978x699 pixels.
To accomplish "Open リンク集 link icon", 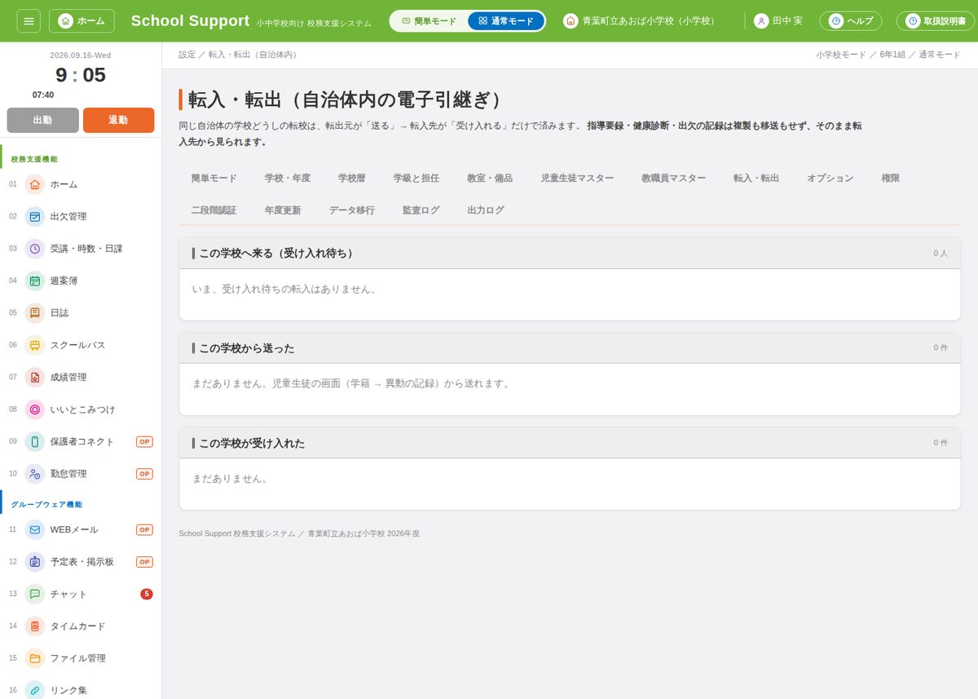I will (35, 690).
